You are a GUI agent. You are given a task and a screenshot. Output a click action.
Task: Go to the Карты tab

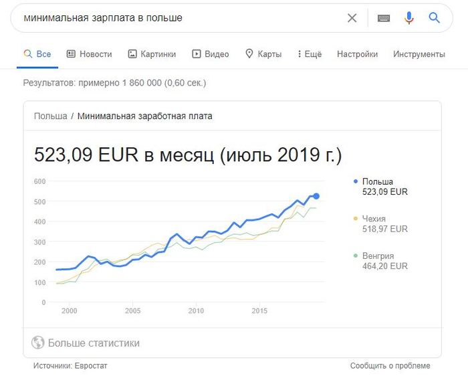(263, 54)
